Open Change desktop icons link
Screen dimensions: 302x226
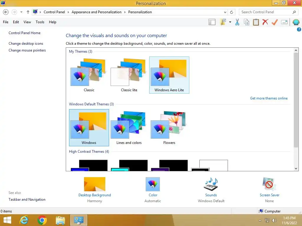coord(26,44)
